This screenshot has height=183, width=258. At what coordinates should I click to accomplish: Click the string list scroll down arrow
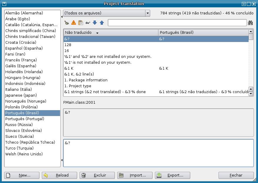click(x=251, y=94)
